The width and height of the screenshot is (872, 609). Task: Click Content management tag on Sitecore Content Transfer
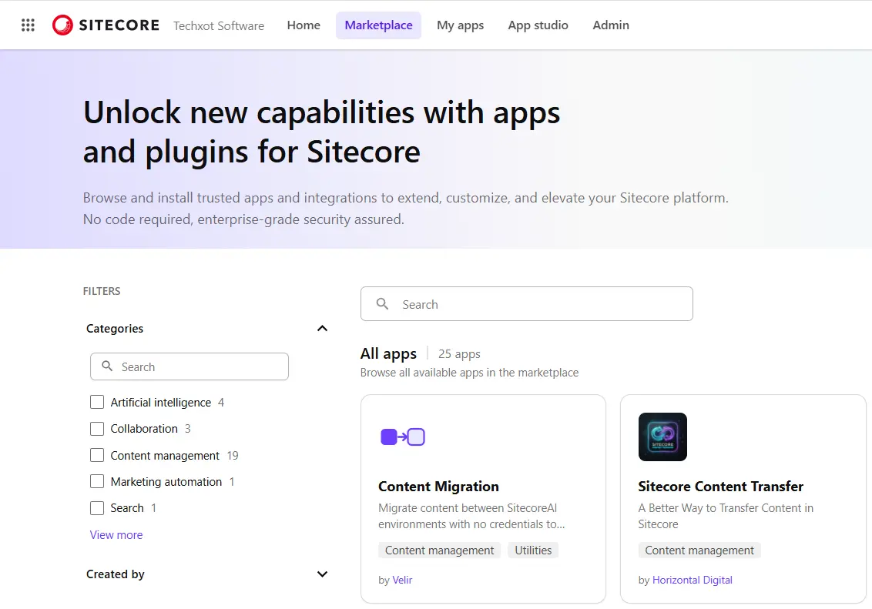pyautogui.click(x=699, y=550)
